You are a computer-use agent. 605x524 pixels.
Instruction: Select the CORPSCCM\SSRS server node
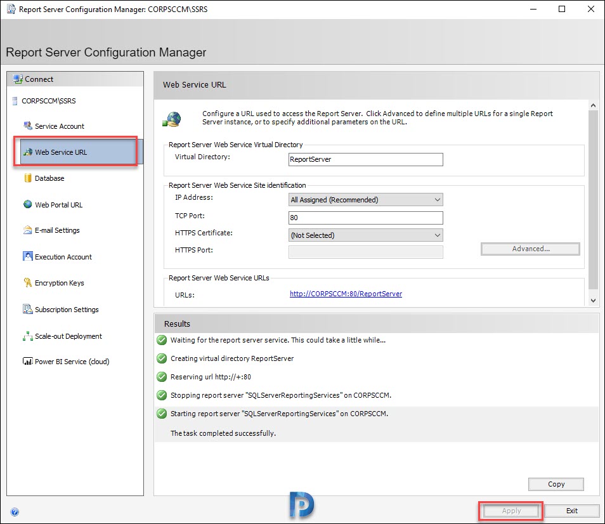[49, 101]
